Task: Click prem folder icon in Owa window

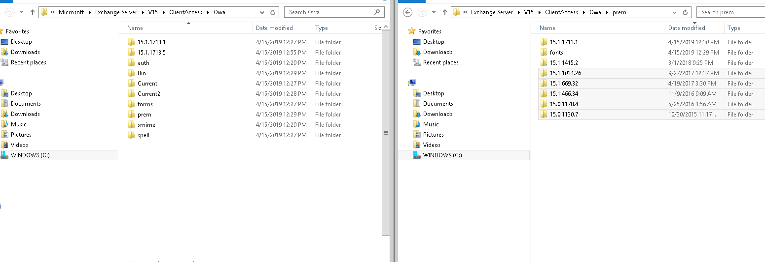Action: (131, 114)
